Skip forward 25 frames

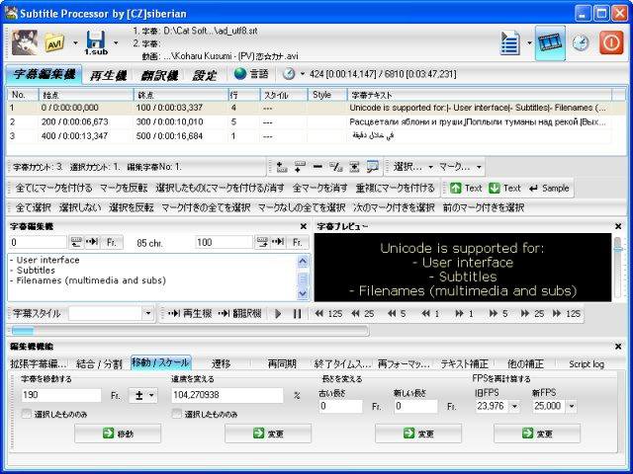[x=532, y=314]
